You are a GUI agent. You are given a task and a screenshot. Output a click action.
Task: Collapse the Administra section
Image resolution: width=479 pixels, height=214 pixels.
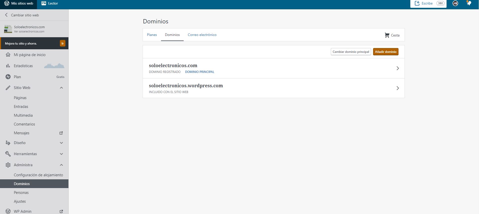(61, 165)
